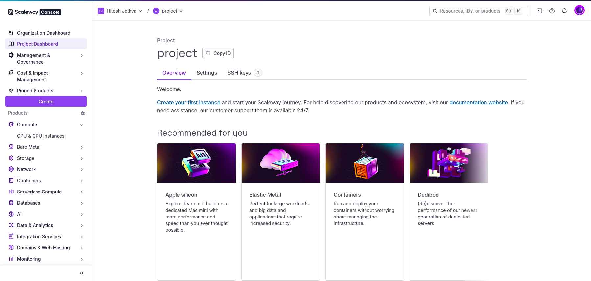The image size is (591, 281).
Task: Expand the Serverless Compute chevron
Action: point(82,192)
